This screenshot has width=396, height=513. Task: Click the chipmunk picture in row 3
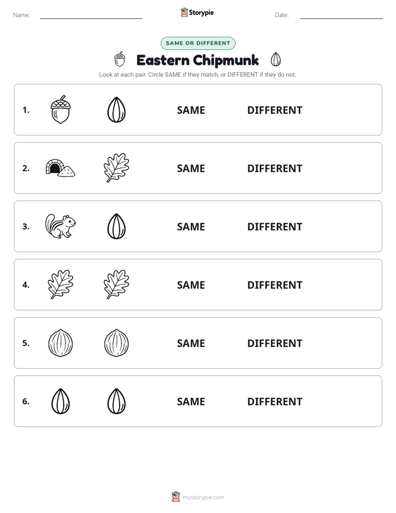point(60,226)
